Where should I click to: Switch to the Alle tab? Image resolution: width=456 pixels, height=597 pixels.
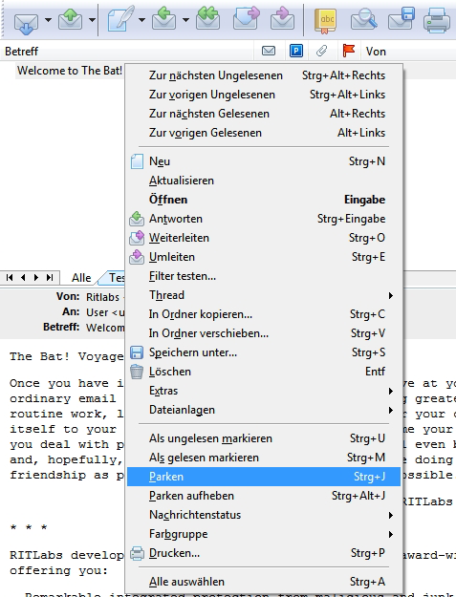81,278
